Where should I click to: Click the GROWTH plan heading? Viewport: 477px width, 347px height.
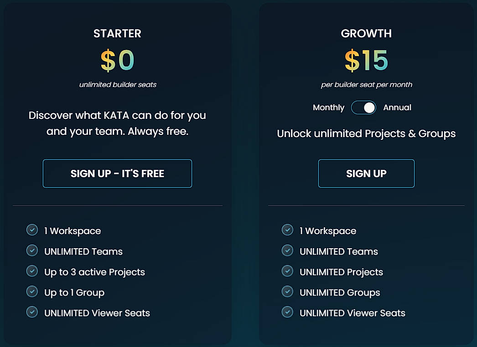click(x=366, y=33)
